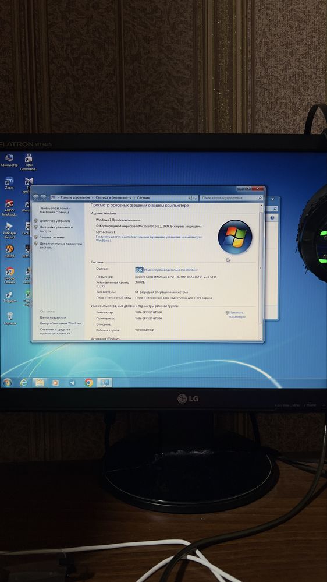Viewport: 327px width, 582px height.
Task: Open Настройка удаленного доступа
Action: tap(56, 229)
